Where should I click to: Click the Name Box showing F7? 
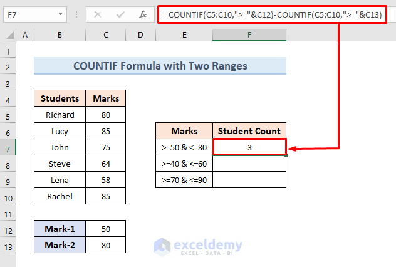pos(35,14)
